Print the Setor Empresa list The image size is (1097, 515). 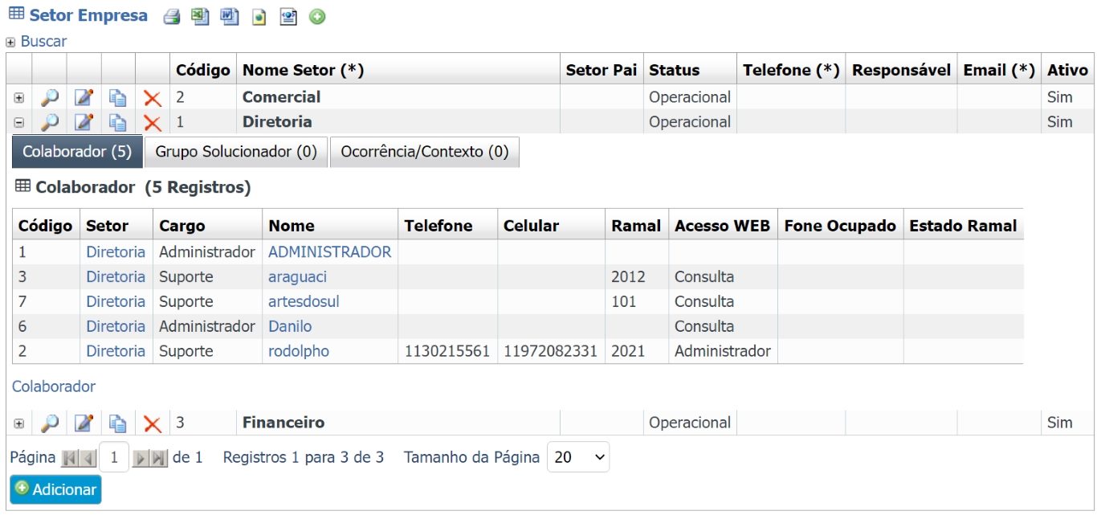pos(171,16)
